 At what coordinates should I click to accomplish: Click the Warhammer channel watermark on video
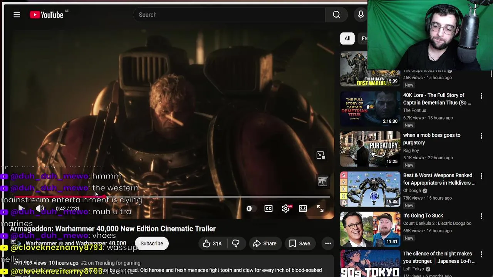(x=323, y=181)
